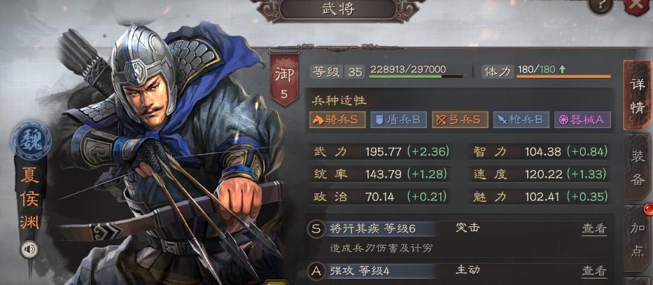The image size is (653, 285).
Task: Select the A rank skill circle icon
Action: tap(316, 271)
